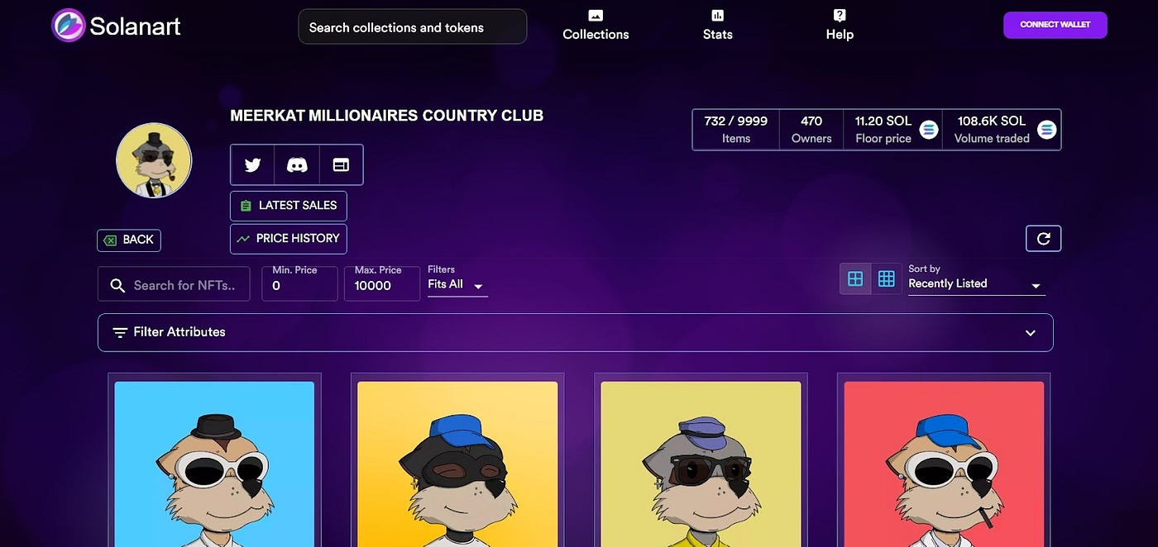This screenshot has width=1158, height=547.
Task: Click the Search for NFTs field
Action: click(x=174, y=284)
